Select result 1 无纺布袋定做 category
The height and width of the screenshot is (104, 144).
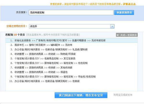pos(72,40)
